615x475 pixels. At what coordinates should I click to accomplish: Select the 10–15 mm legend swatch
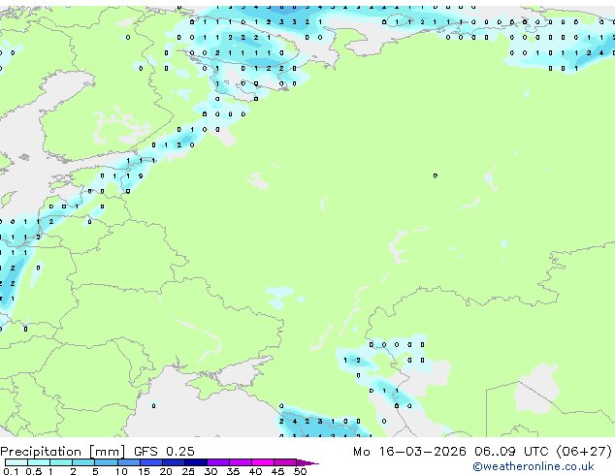tap(129, 462)
